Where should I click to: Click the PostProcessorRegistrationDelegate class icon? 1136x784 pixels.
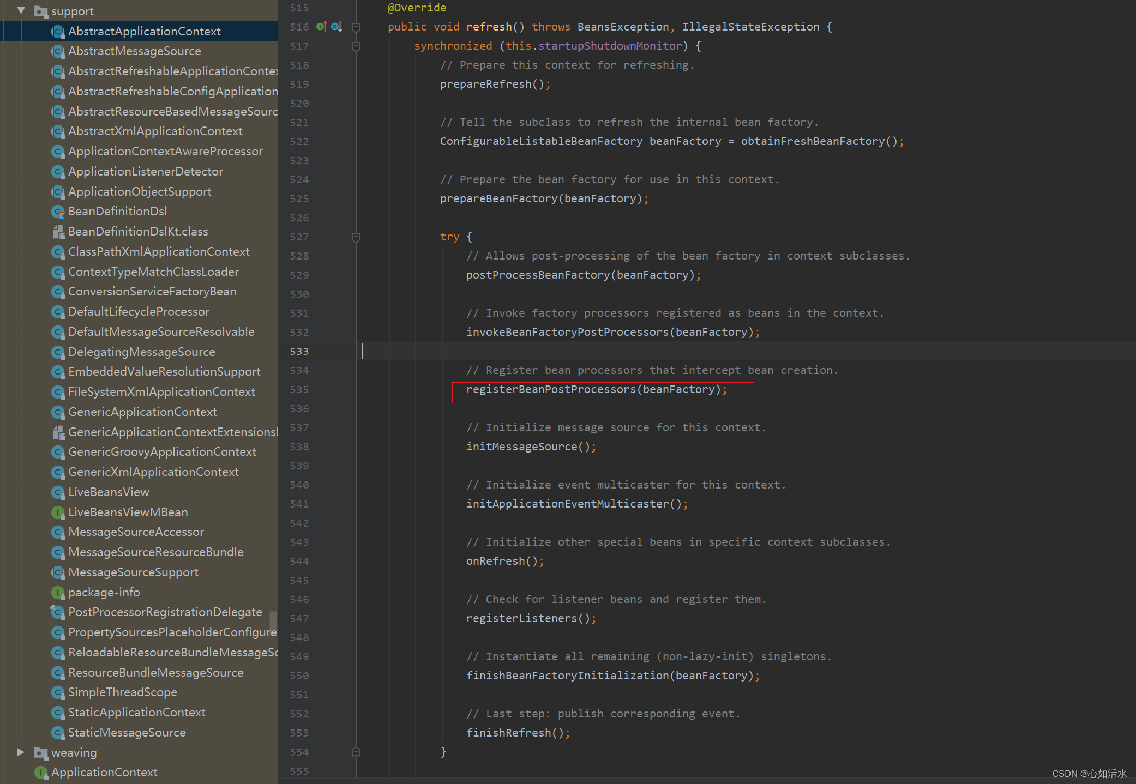(58, 612)
